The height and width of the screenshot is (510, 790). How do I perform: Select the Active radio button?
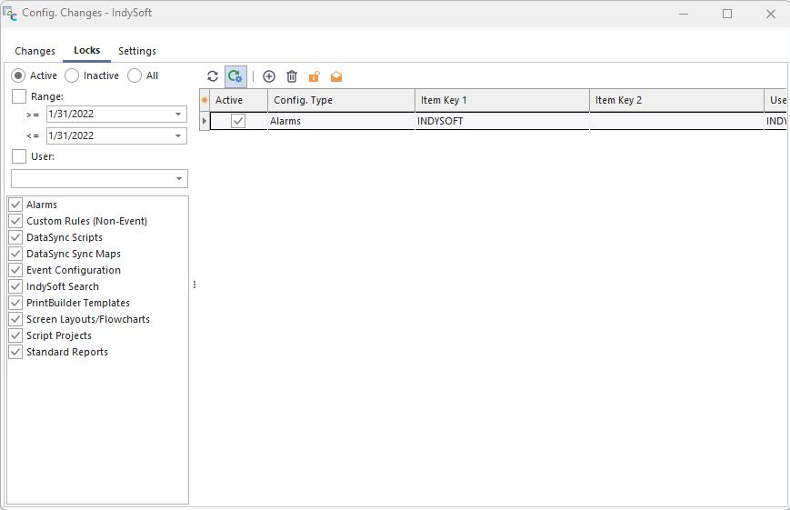point(18,75)
